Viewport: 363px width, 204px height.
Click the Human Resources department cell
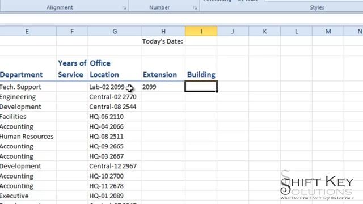pos(28,137)
